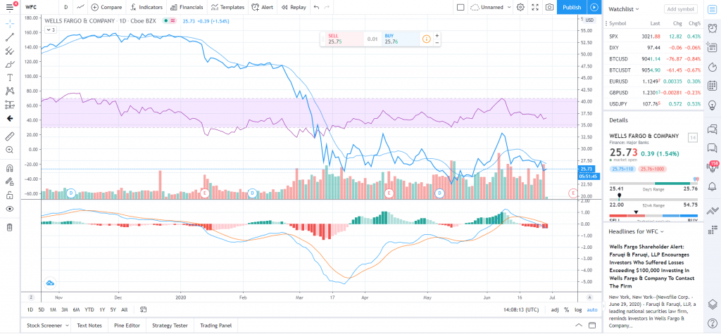Start bar Replay mode

tap(294, 7)
